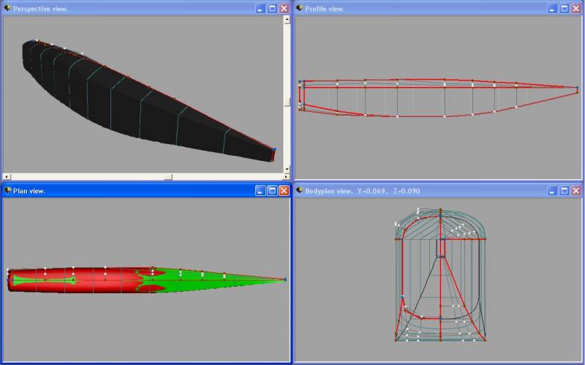Maximize the Plan view window
Image resolution: width=585 pixels, height=365 pixels.
tap(272, 191)
